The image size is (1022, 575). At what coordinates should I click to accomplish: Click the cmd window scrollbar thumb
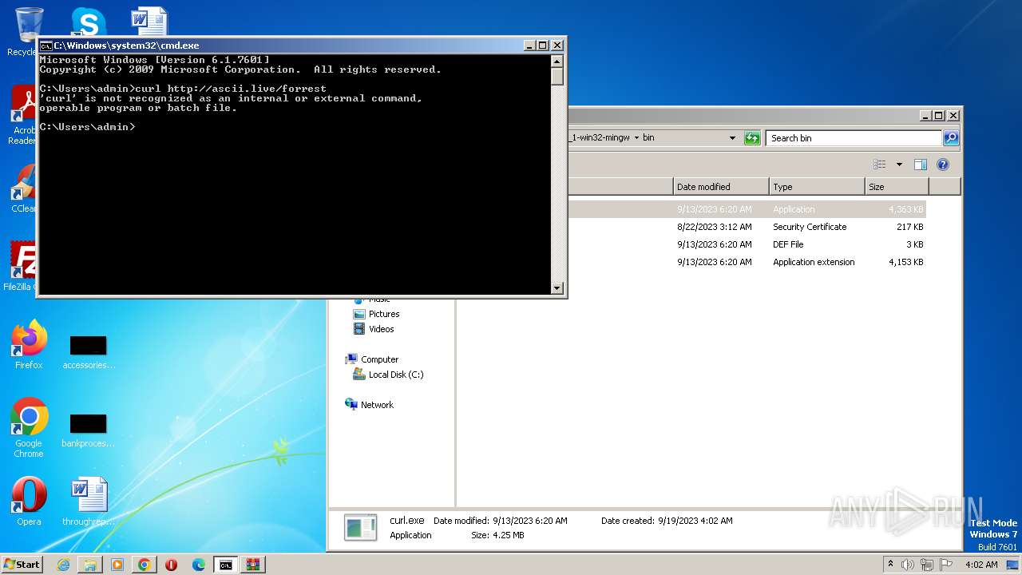coord(557,76)
